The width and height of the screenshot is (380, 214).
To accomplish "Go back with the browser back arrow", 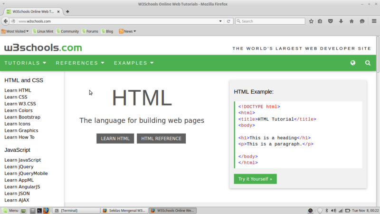I will pyautogui.click(x=6, y=21).
